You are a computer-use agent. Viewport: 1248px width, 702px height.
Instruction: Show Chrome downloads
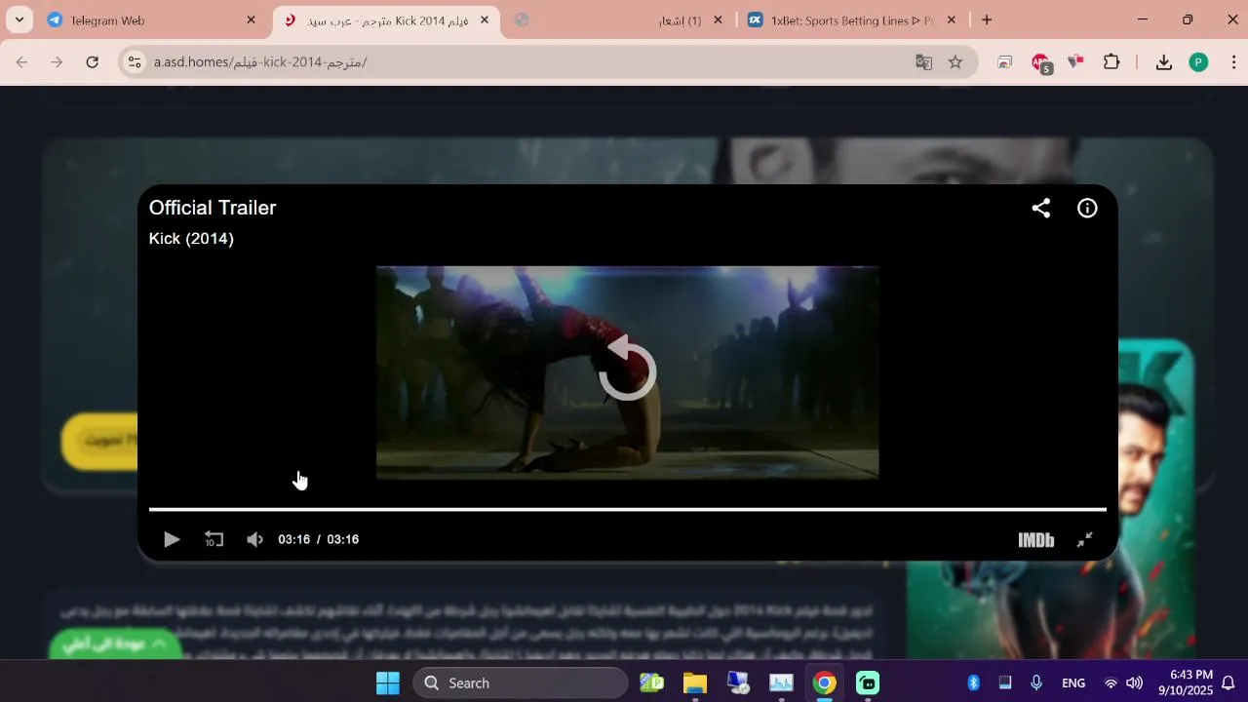point(1163,62)
